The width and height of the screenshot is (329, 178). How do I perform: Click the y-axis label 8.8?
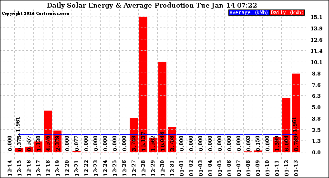pyautogui.click(x=316, y=74)
